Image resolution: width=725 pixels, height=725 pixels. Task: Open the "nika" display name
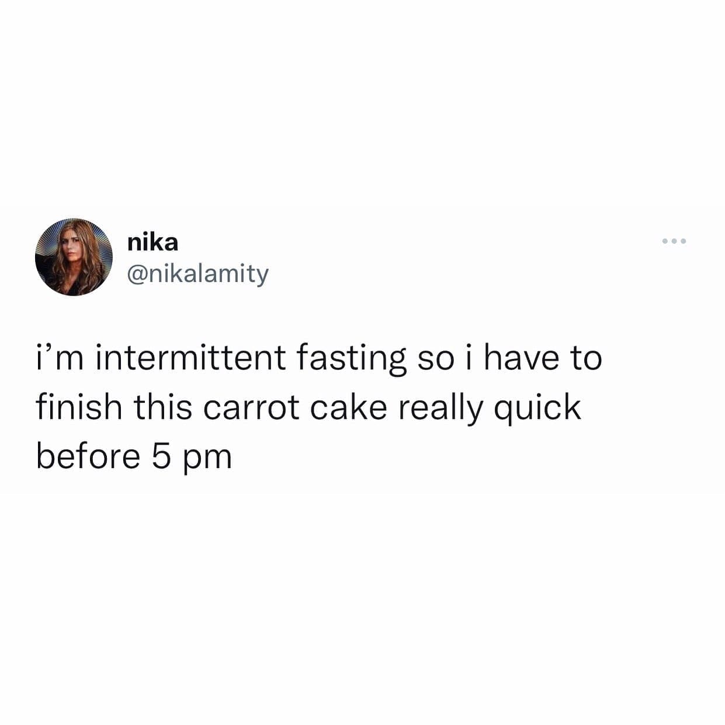[153, 242]
